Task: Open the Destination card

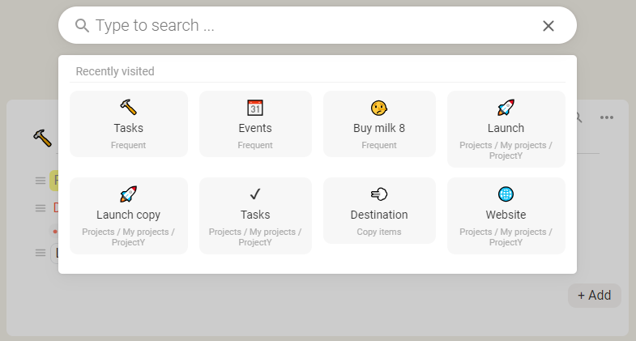Action: 379,211
